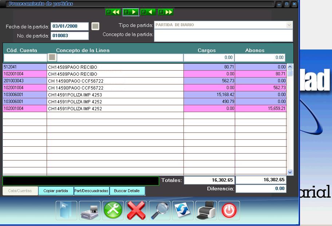Open the date picker beside Fecha de la partida

[x=95, y=26]
